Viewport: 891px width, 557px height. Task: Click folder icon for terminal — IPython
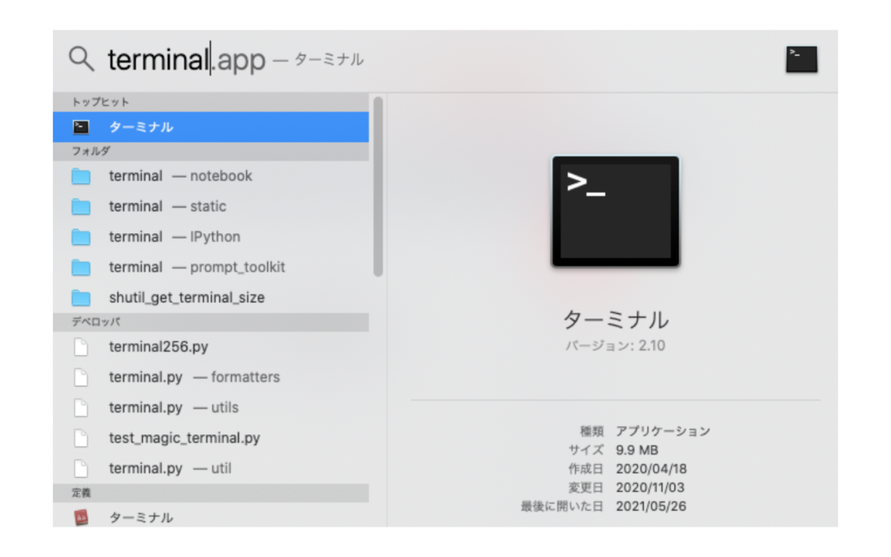(81, 237)
